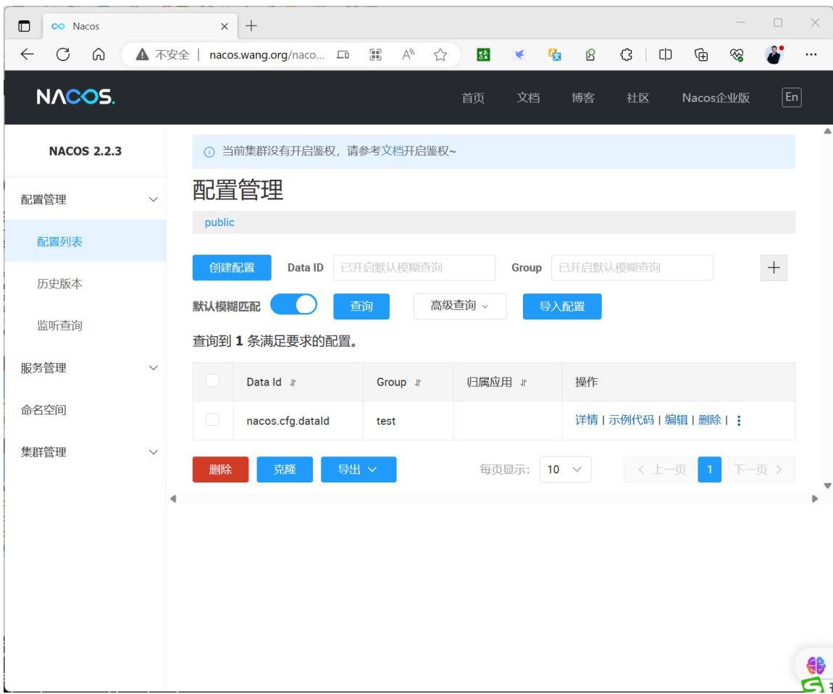Open the green translate extension icon
This screenshot has height=694, width=833.
tap(483, 54)
